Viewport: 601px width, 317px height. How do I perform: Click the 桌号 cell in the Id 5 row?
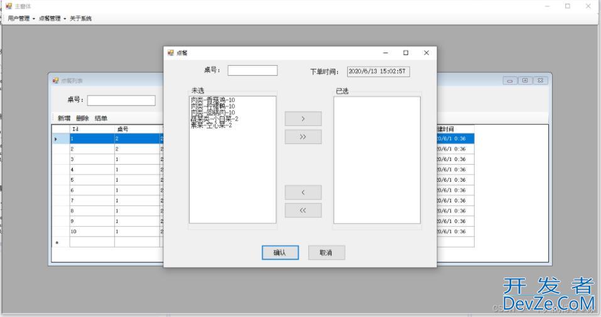(137, 180)
